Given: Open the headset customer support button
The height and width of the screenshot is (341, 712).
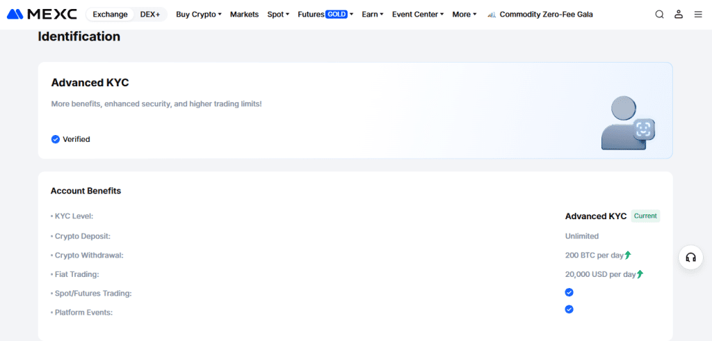Looking at the screenshot, I should 690,257.
